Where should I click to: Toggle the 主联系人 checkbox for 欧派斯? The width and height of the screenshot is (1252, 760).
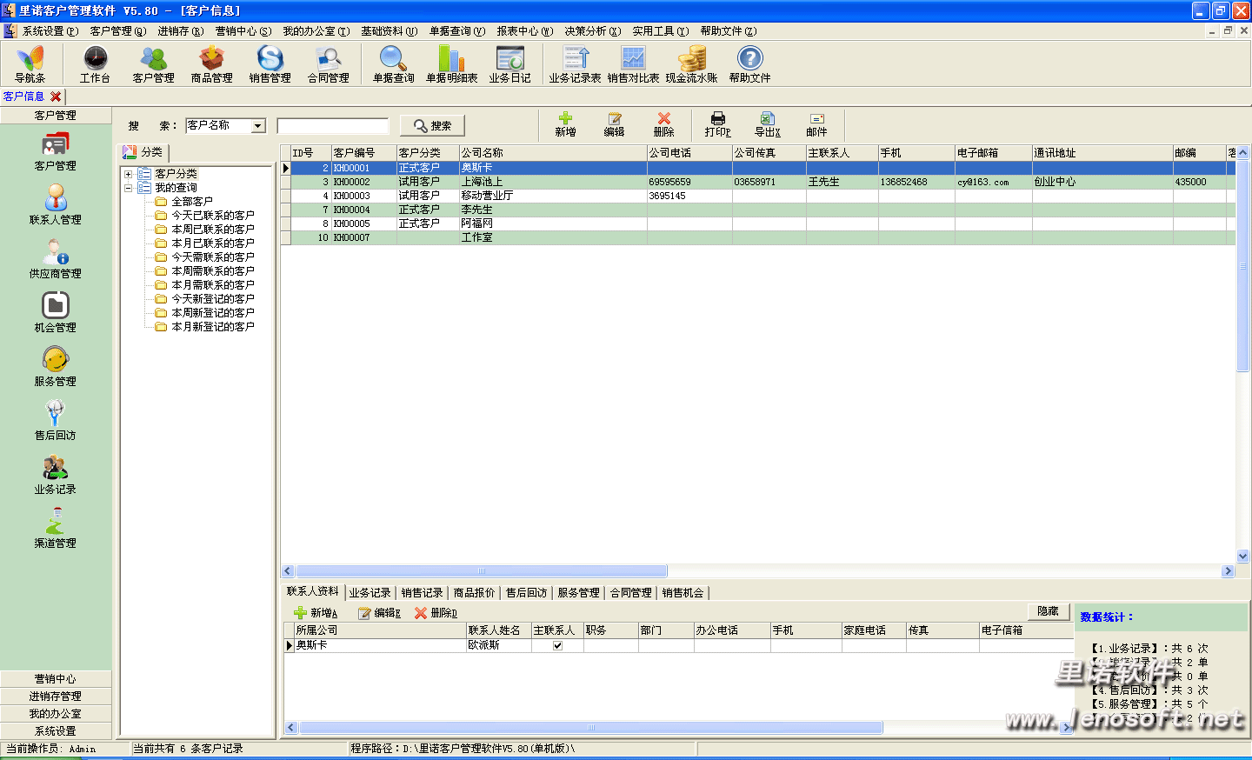[x=557, y=645]
